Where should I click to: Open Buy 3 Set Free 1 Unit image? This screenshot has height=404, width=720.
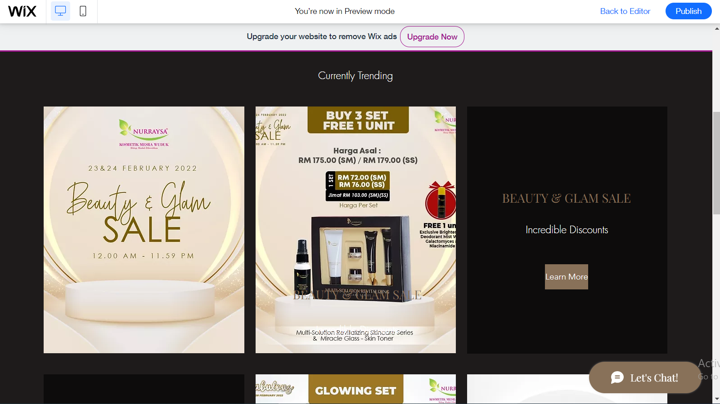click(355, 230)
